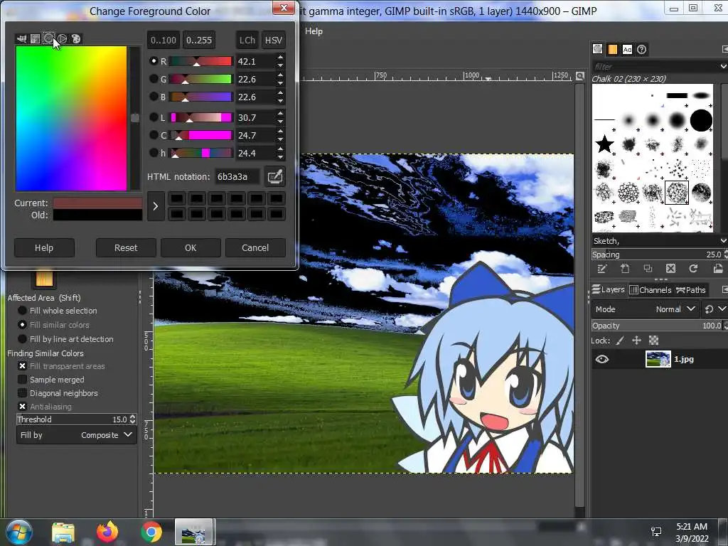Screen dimensions: 728x546
Task: Open the Brushes dock tab icon
Action: point(597,49)
